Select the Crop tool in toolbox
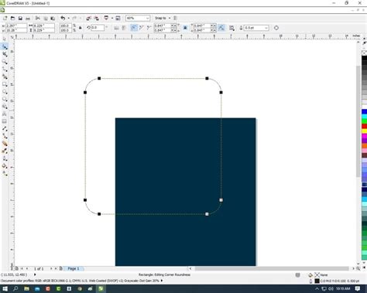Image resolution: width=367 pixels, height=293 pixels. point(5,54)
